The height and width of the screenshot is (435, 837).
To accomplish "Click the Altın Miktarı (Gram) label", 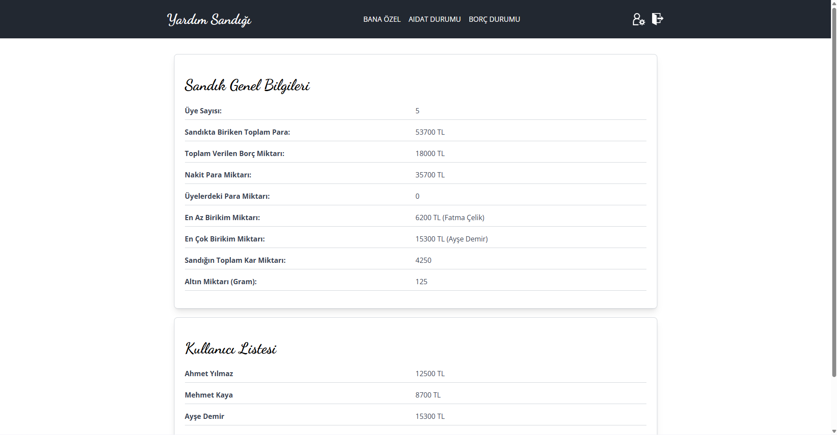I will point(220,282).
